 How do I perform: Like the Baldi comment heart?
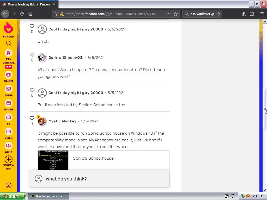coord(32,90)
